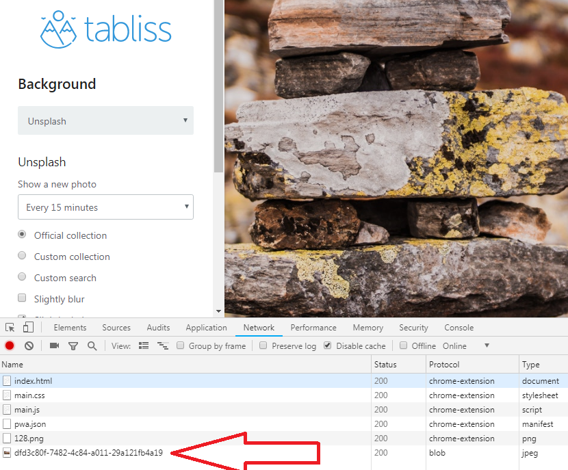
Task: Enable Preserve log checkbox
Action: pyautogui.click(x=263, y=345)
